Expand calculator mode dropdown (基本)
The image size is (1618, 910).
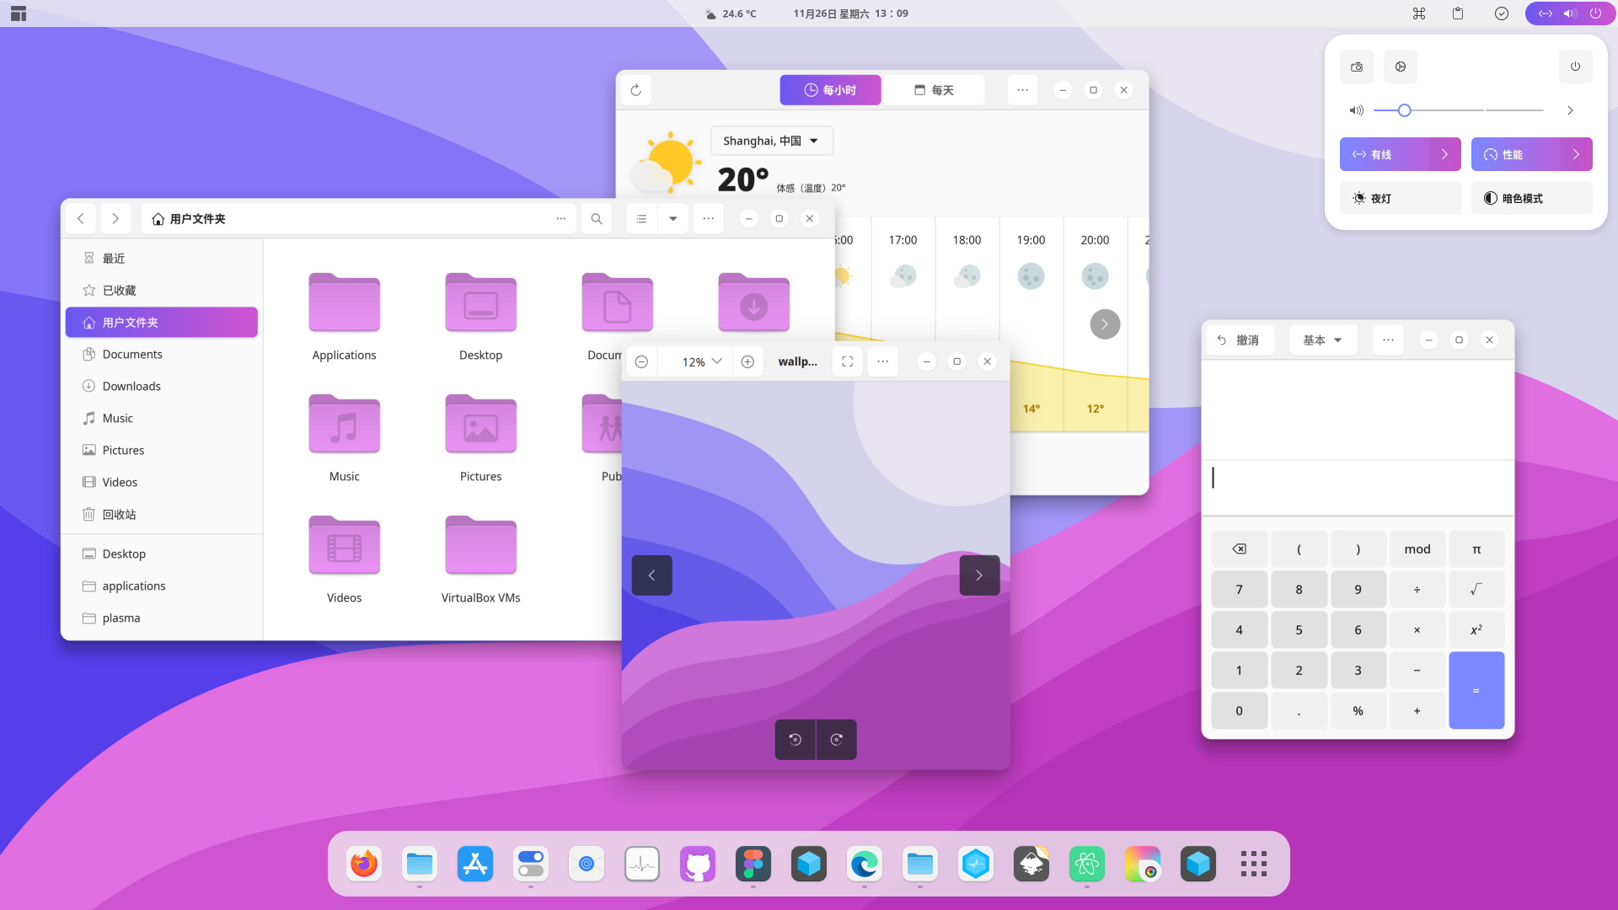point(1322,340)
